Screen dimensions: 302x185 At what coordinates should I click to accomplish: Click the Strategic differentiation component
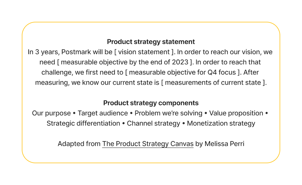click(83, 123)
